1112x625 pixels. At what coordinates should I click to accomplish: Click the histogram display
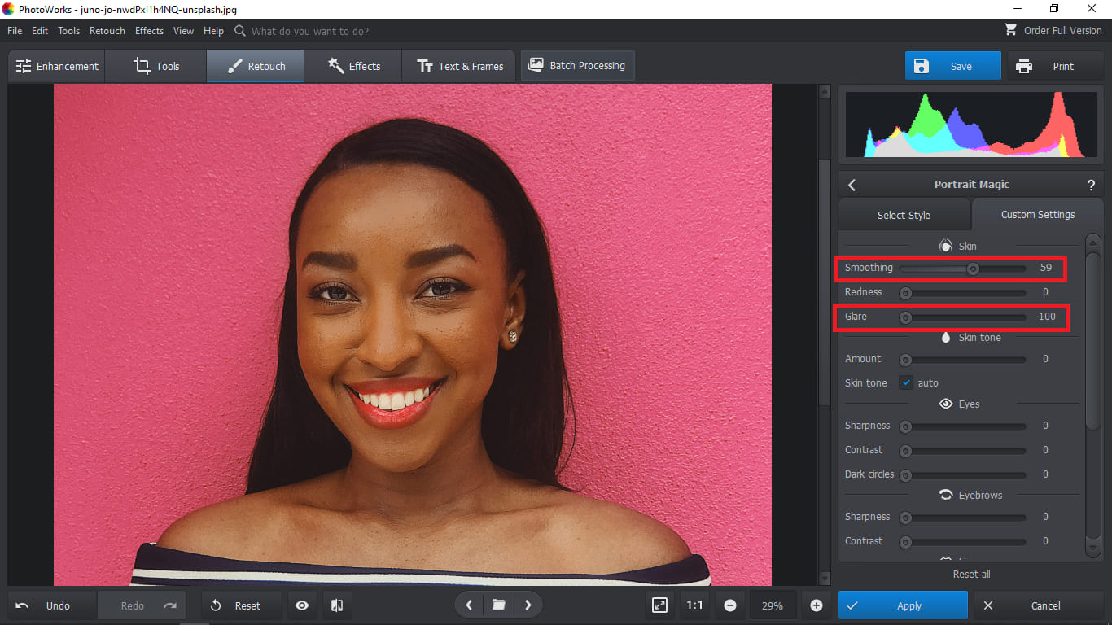coord(970,124)
